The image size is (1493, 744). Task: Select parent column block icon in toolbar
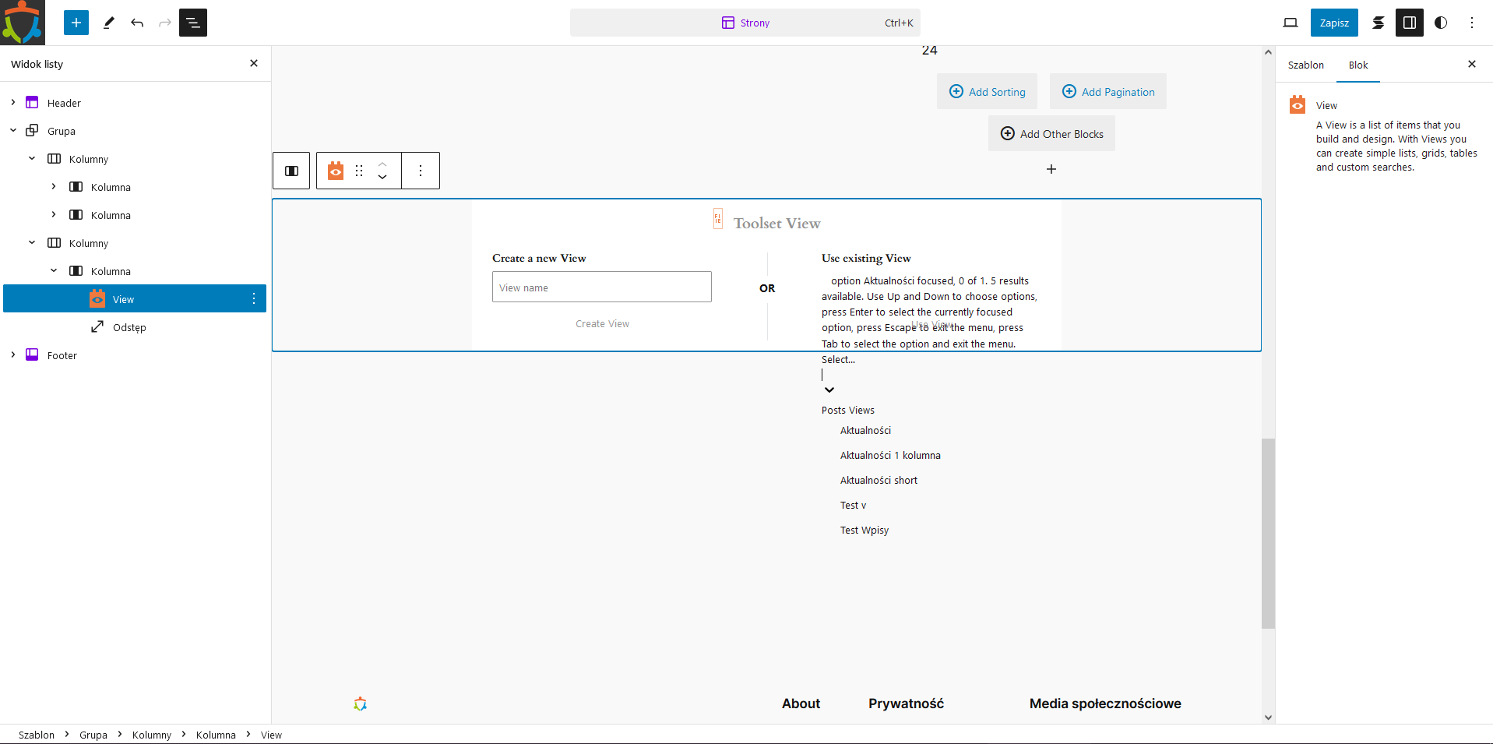291,171
